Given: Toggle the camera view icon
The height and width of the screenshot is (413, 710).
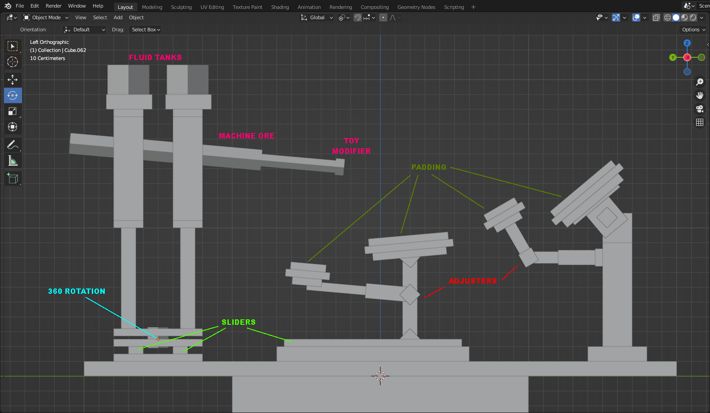Looking at the screenshot, I should [700, 109].
